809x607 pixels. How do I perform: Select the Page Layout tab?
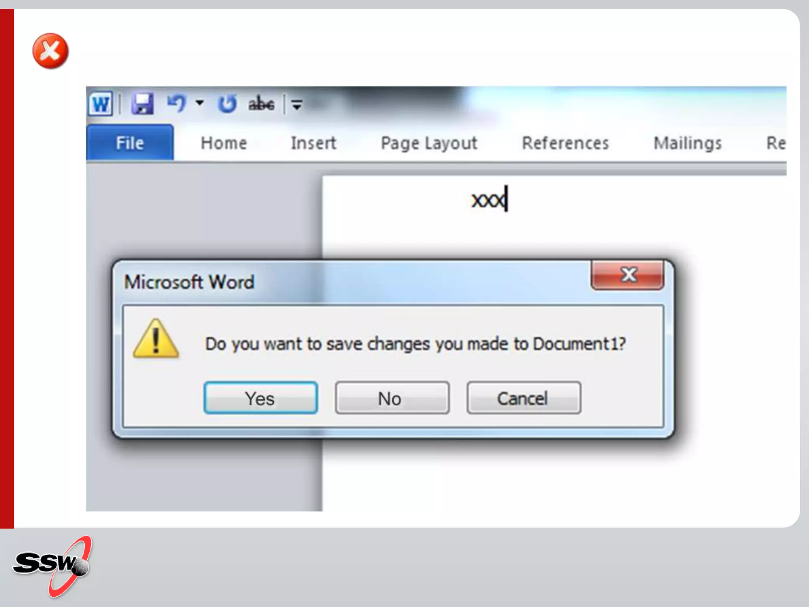[429, 143]
